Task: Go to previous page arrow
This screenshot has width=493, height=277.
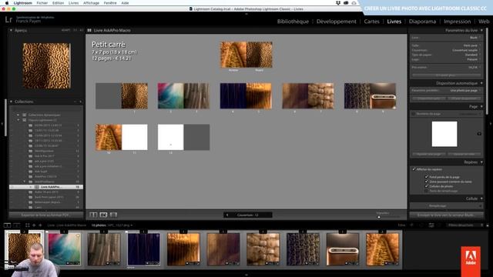Action: pyautogui.click(x=227, y=215)
